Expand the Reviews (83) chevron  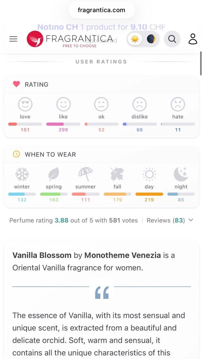click(x=191, y=220)
